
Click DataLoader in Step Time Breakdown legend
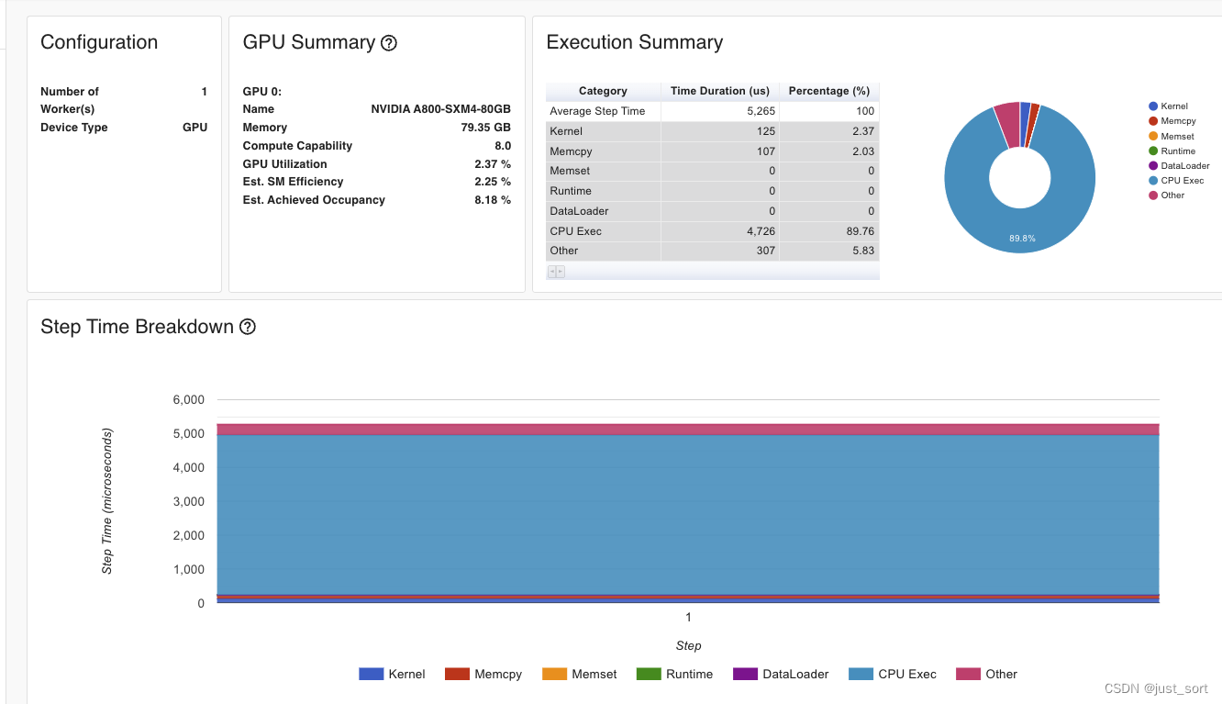[x=782, y=674]
